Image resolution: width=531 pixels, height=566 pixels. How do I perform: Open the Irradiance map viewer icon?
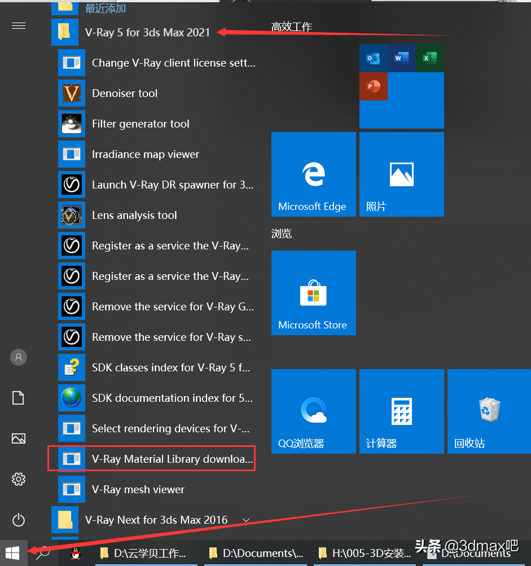coord(72,154)
